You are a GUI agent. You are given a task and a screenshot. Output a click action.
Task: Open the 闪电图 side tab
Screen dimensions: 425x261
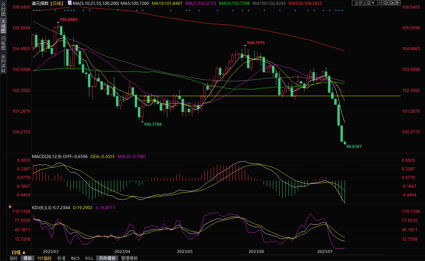click(x=3, y=43)
